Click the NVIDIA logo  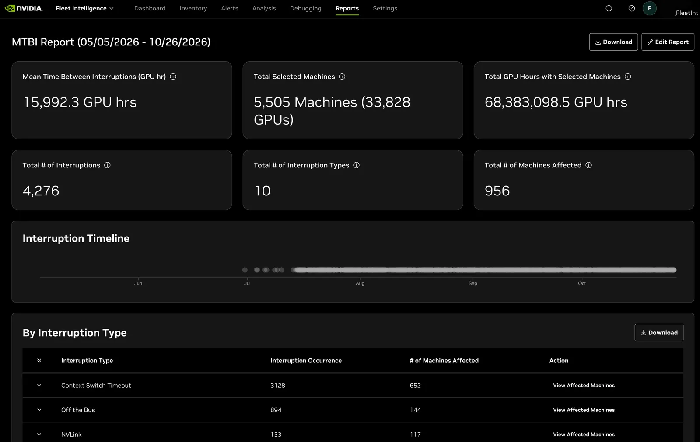click(x=24, y=8)
